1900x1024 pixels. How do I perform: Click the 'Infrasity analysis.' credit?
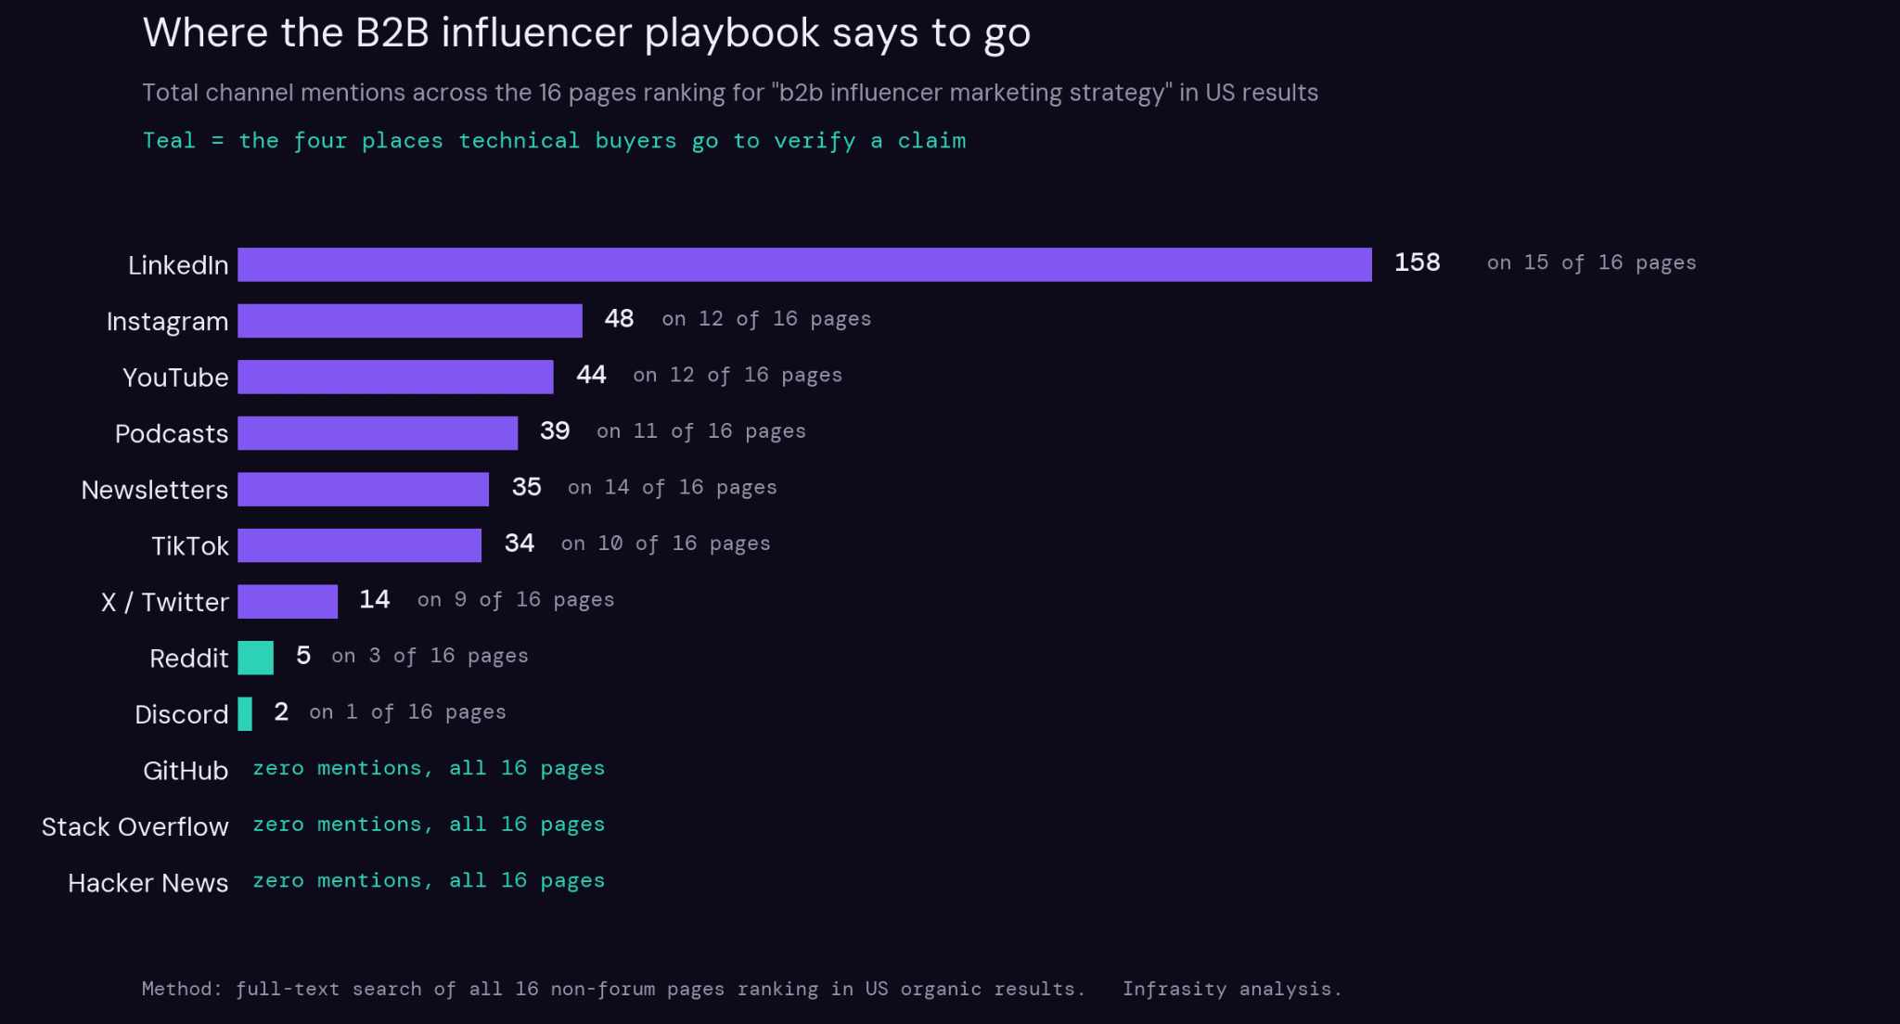1232,990
